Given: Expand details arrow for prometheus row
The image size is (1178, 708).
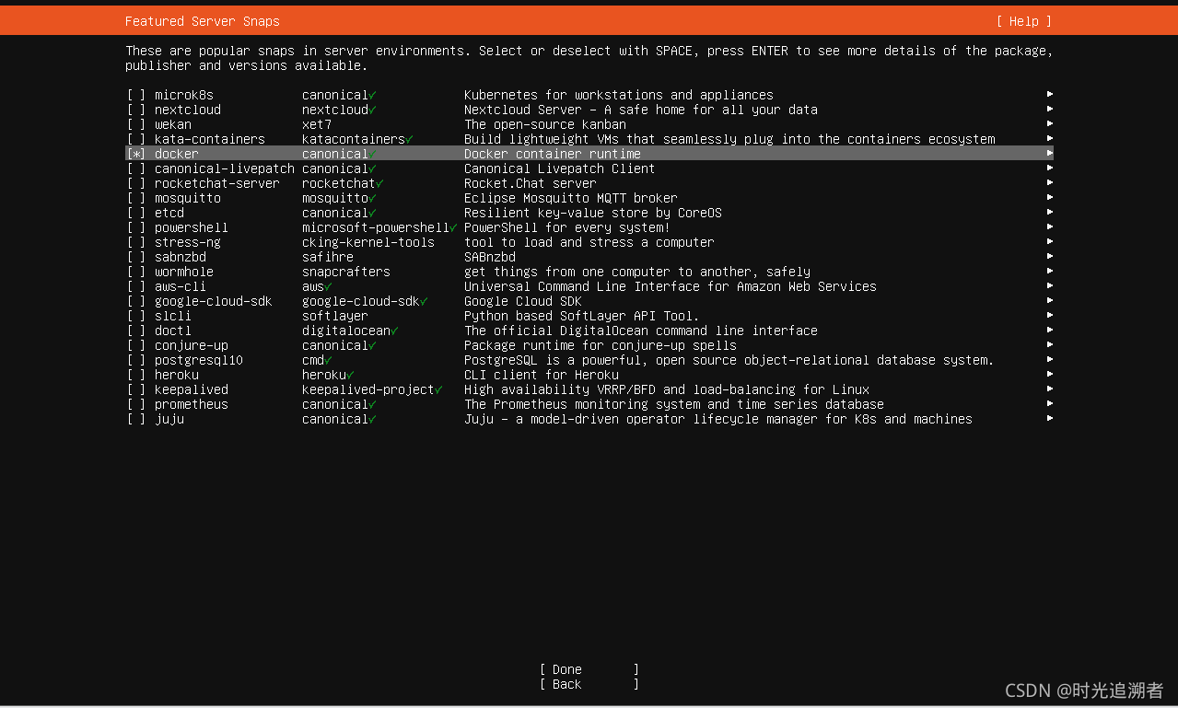Looking at the screenshot, I should click(1050, 403).
